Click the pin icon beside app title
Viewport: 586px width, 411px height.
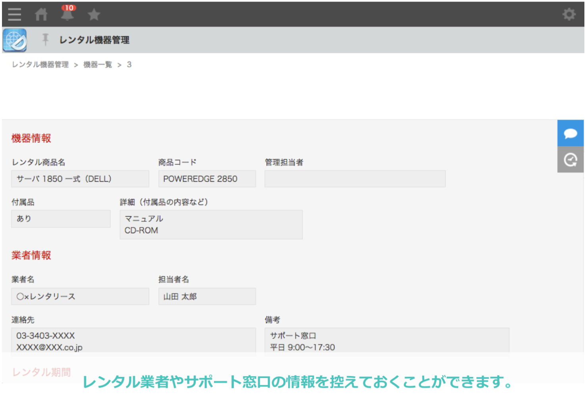tap(45, 40)
